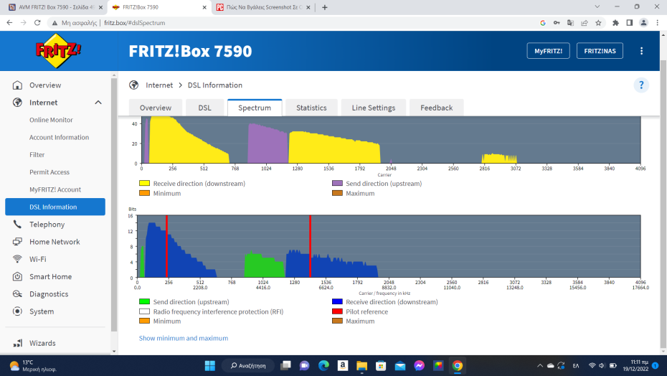Image resolution: width=667 pixels, height=376 pixels.
Task: Open the blue help question mark icon
Action: (x=641, y=85)
